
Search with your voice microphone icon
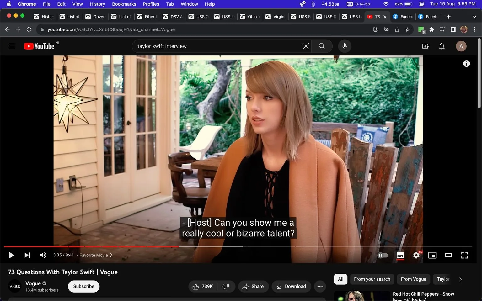click(345, 46)
